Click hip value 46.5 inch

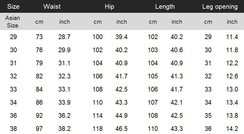coord(121,129)
